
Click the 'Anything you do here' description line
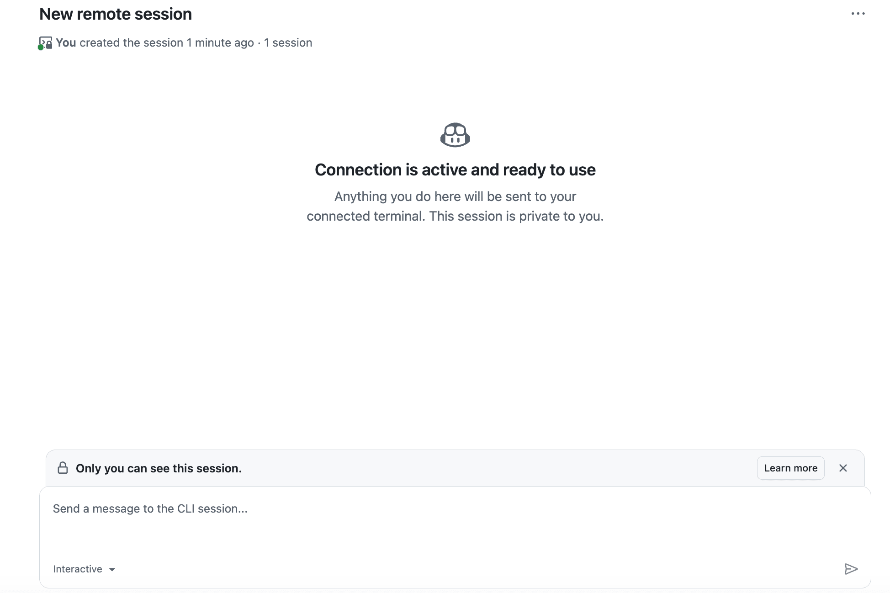pos(455,196)
